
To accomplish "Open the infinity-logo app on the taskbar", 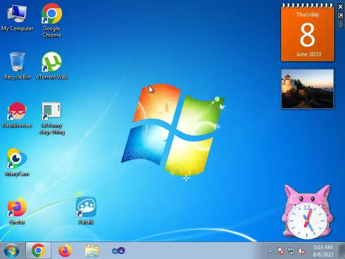I will pos(118,251).
